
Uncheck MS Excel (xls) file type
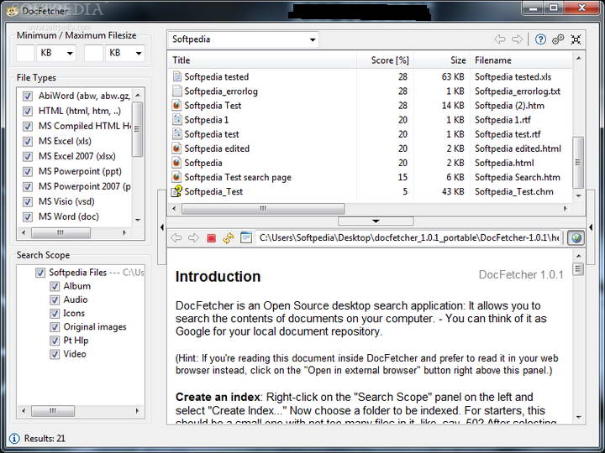28,142
